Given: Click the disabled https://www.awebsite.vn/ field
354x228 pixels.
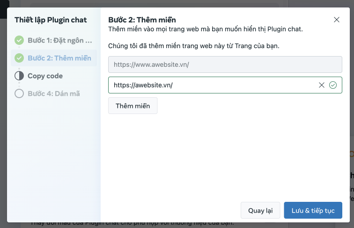Looking at the screenshot, I should click(225, 64).
